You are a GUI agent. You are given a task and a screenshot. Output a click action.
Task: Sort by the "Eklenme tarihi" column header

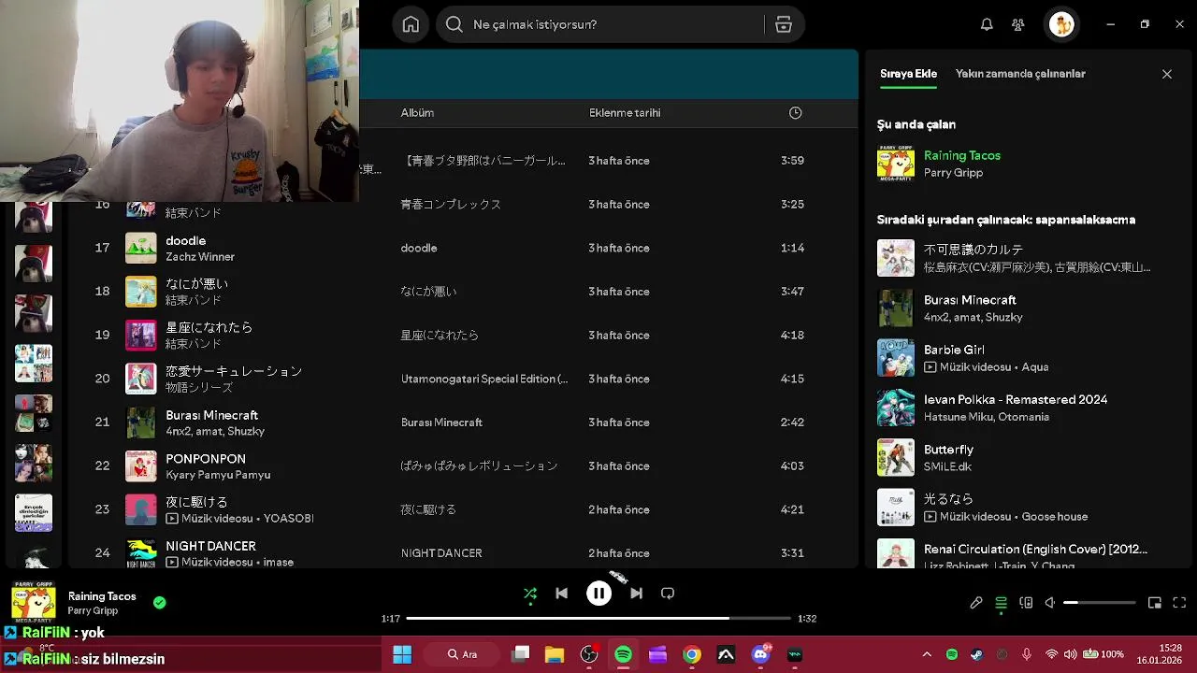(x=625, y=113)
